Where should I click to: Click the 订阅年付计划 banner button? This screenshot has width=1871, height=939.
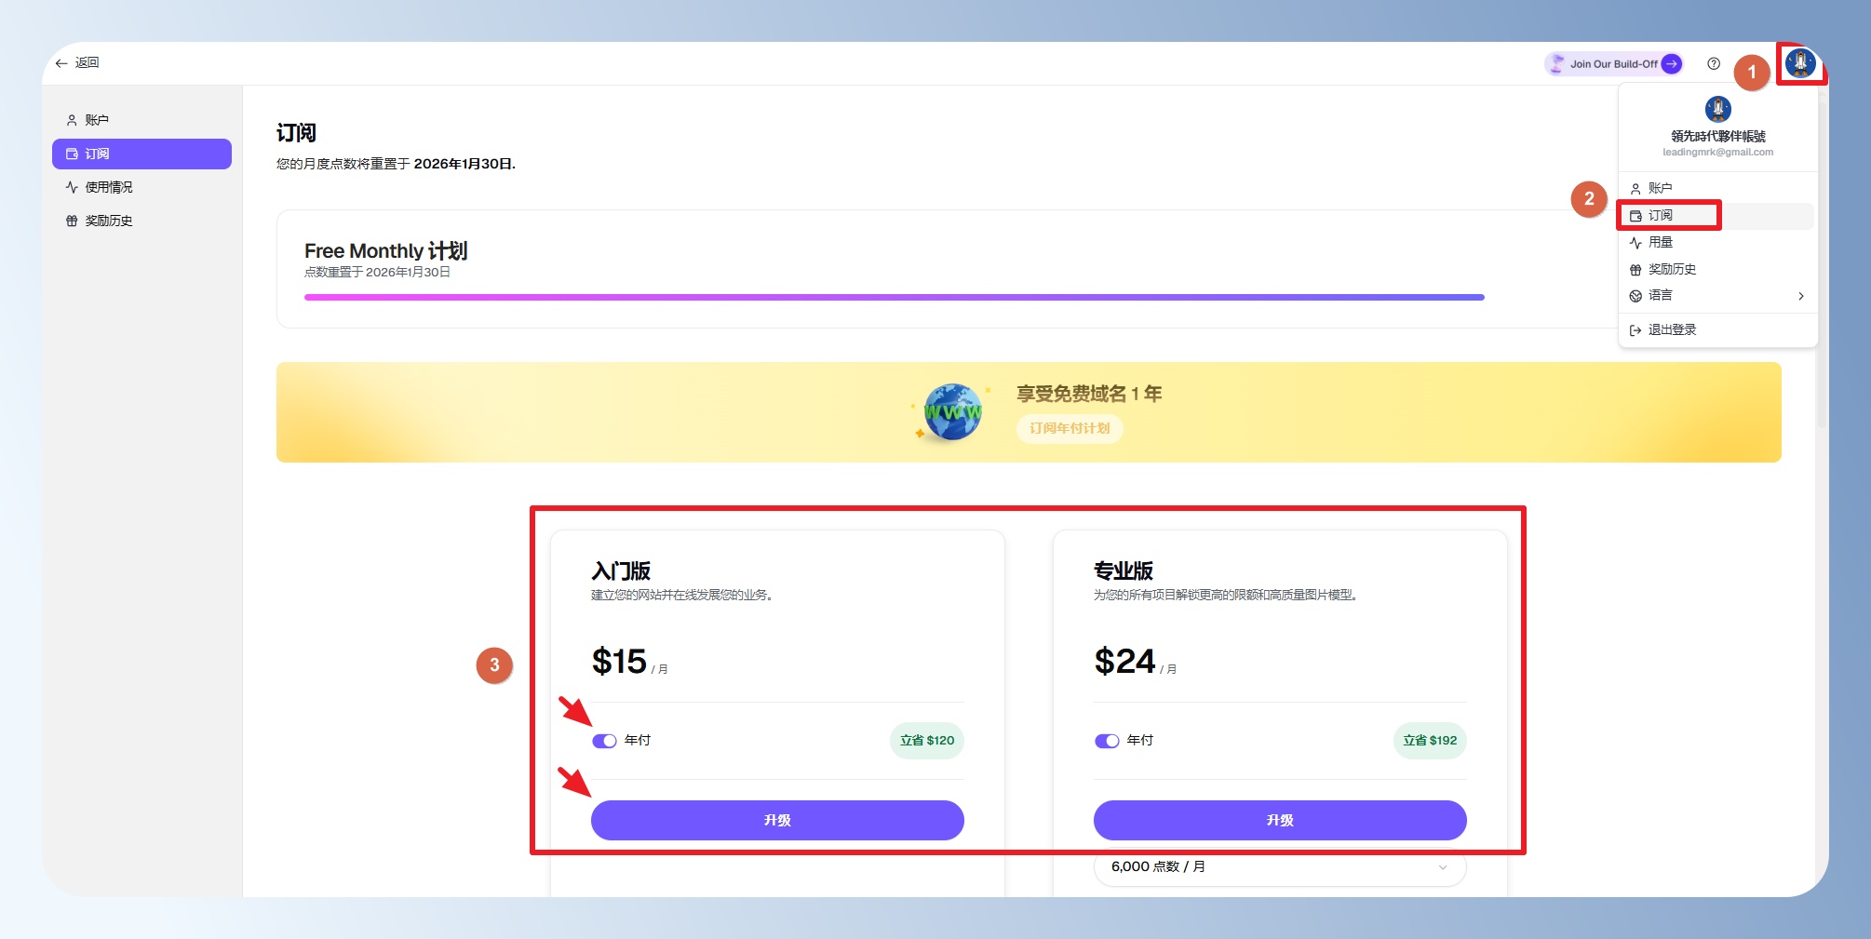[1070, 428]
